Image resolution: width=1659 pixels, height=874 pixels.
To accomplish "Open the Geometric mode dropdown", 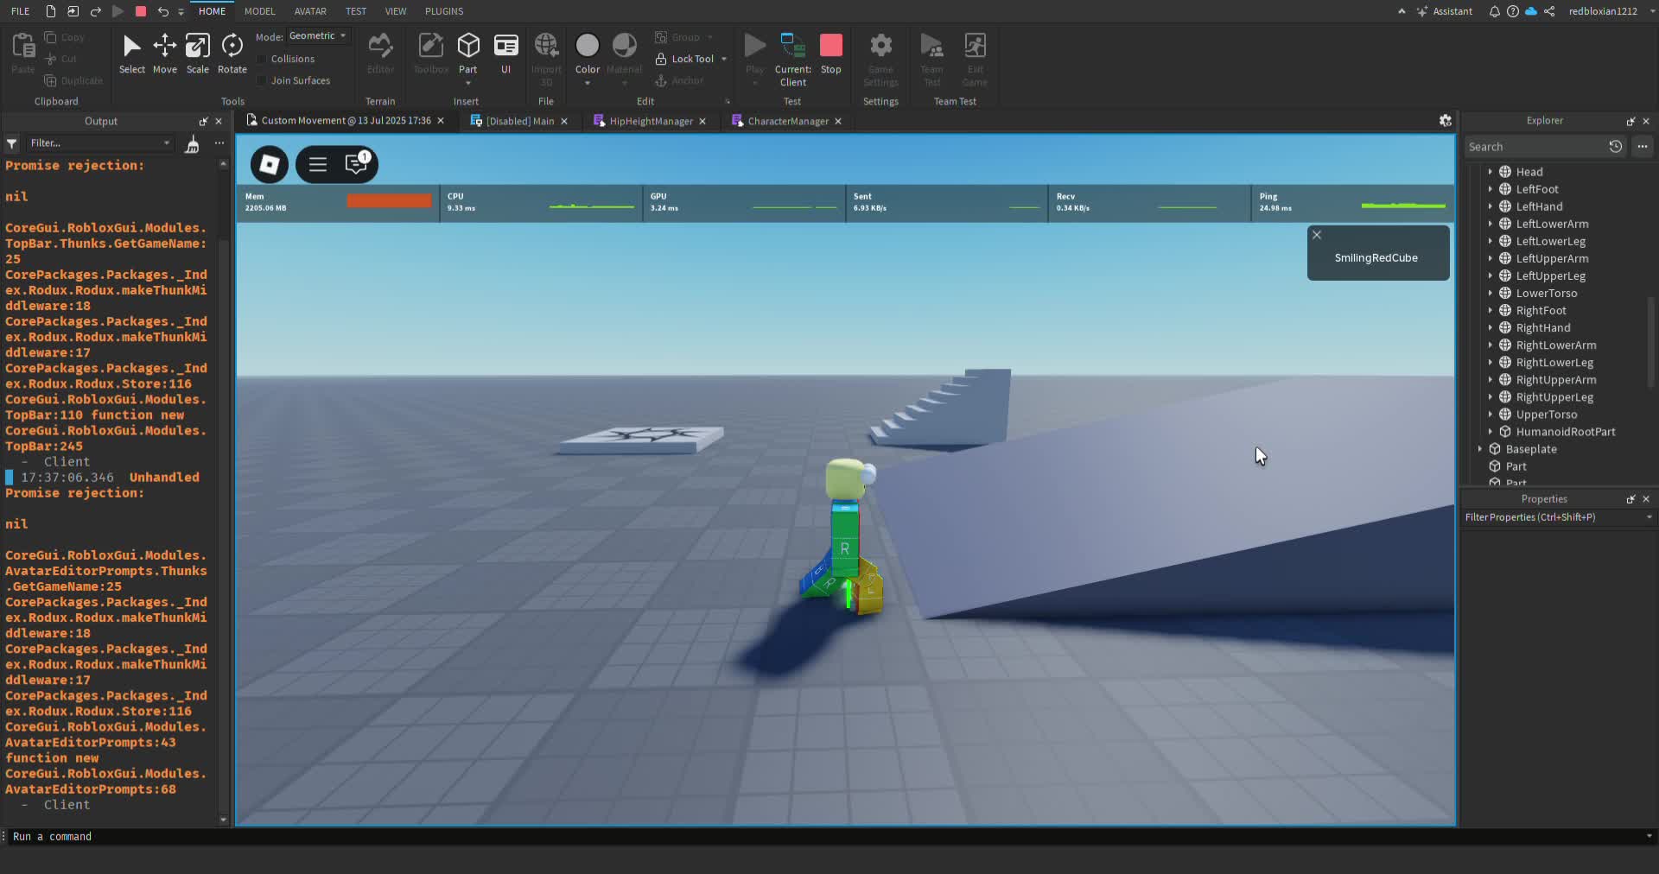I will click(317, 36).
